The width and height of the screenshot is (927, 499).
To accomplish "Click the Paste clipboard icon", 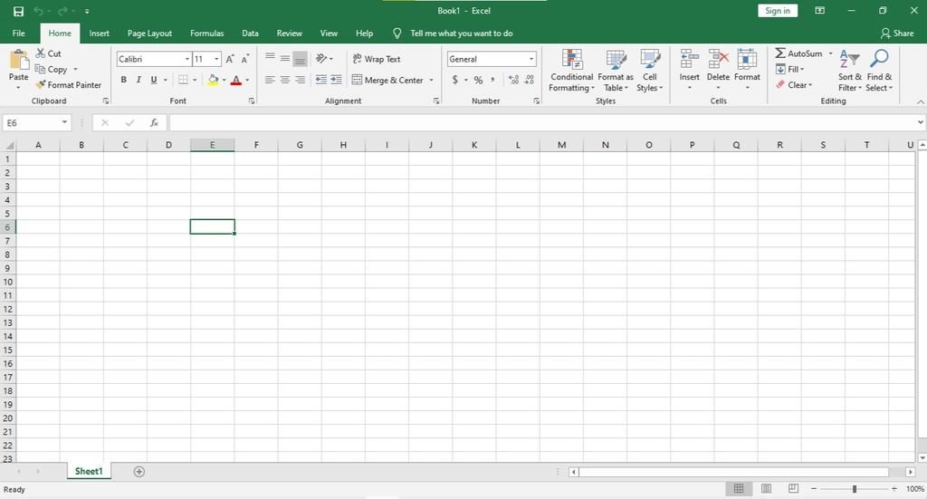I will (19, 61).
